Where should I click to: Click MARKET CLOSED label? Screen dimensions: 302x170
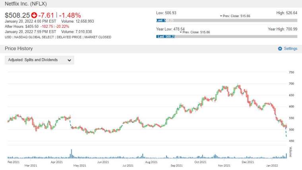98,37
